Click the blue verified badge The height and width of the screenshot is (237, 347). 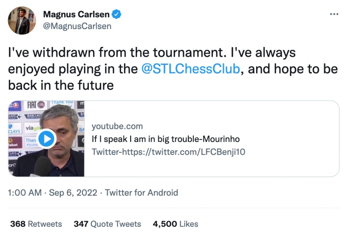(x=117, y=14)
